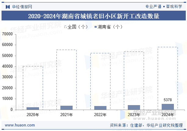Viewport: 187px width, 131px height.
Task: Select the 2021年 湖南省 solid bar
Action: (x=67, y=108)
